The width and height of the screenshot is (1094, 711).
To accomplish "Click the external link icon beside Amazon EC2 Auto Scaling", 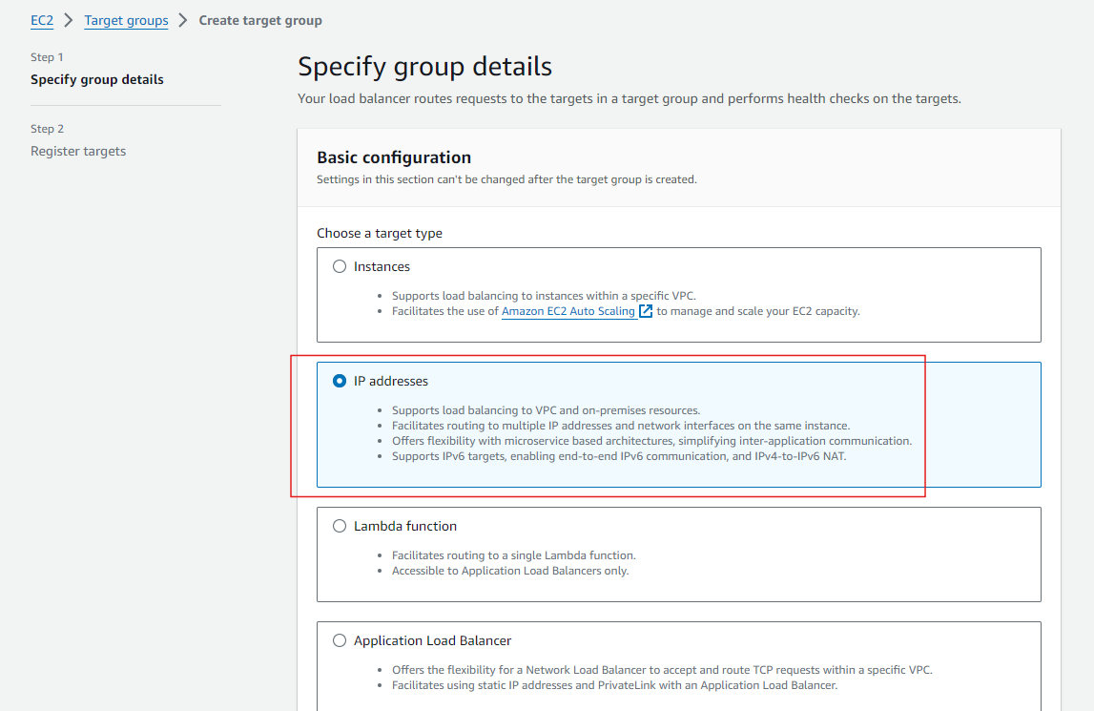I will tap(646, 311).
